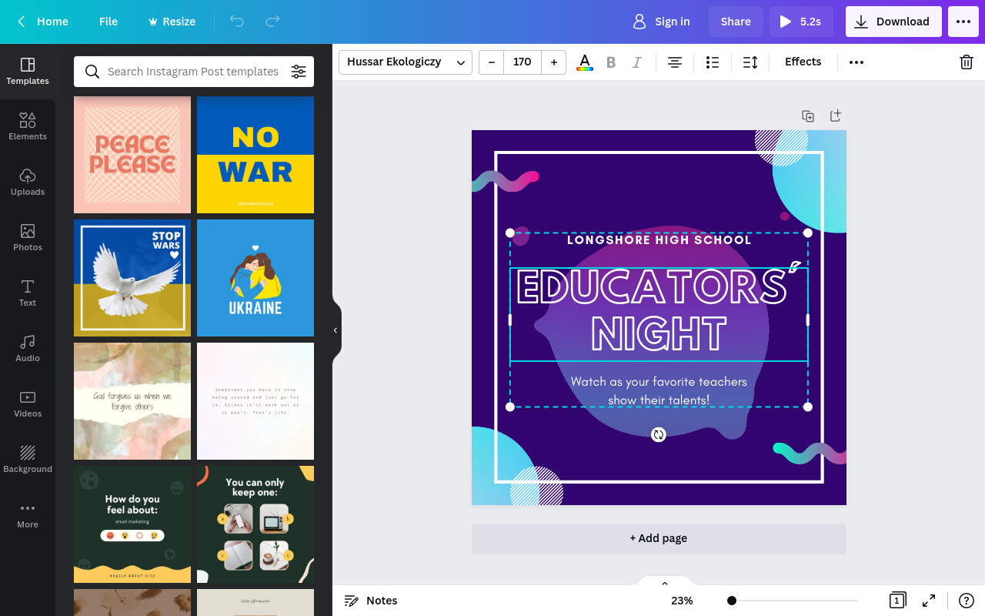Open the Elements sidebar tab
Screen dimensions: 985x616
coord(28,126)
